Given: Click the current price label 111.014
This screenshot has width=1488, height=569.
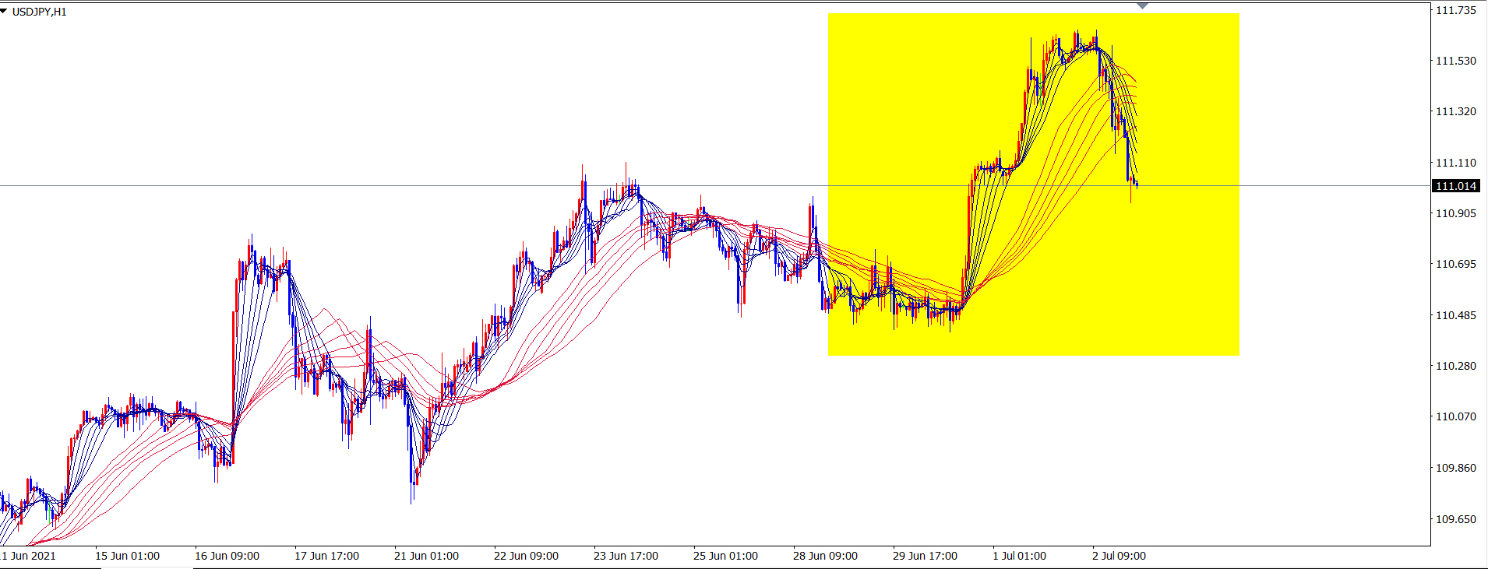Looking at the screenshot, I should point(1456,186).
